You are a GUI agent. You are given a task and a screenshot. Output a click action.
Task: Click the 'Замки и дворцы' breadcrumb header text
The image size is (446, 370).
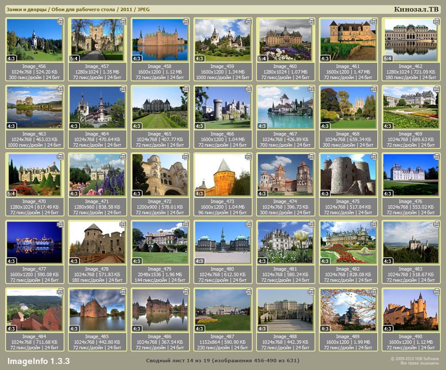click(26, 9)
